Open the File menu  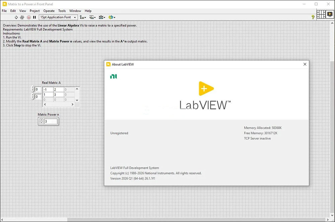pyautogui.click(x=4, y=11)
